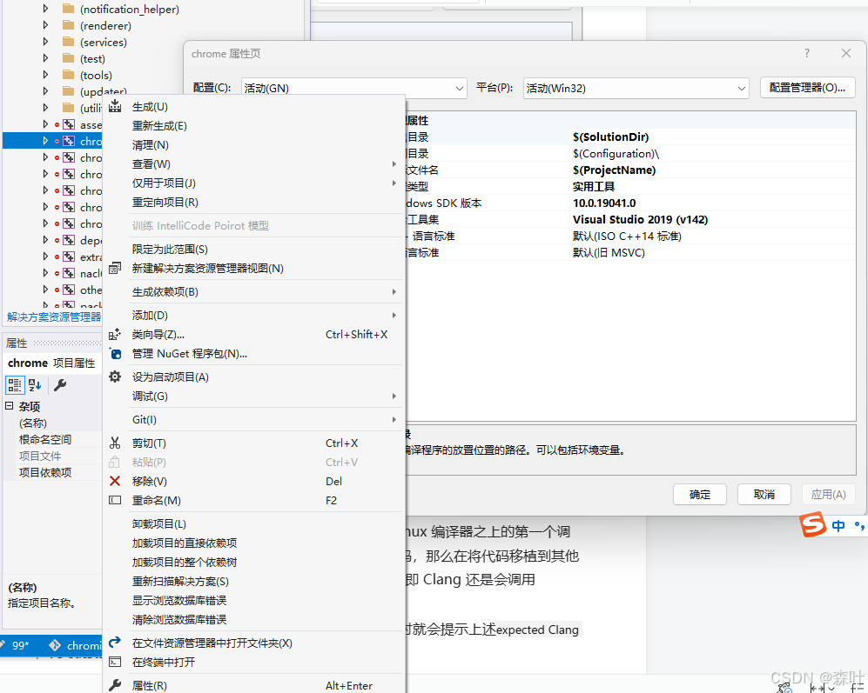Image resolution: width=868 pixels, height=693 pixels.
Task: Click the Class Wizard (类向导) icon
Action: [115, 334]
